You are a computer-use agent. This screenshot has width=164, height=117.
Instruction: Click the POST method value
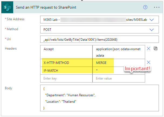47,30
